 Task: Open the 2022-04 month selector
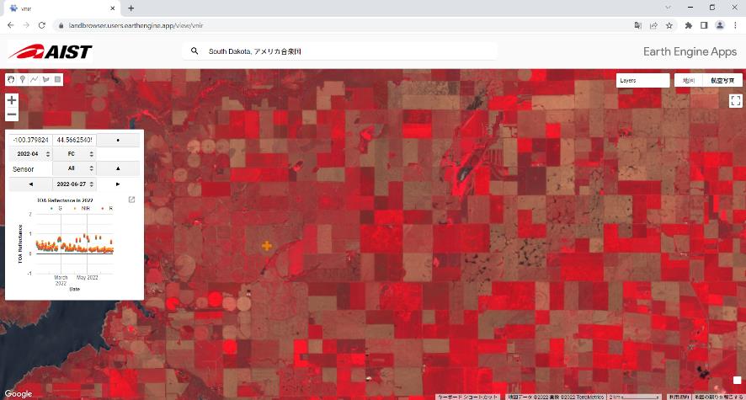tap(31, 154)
